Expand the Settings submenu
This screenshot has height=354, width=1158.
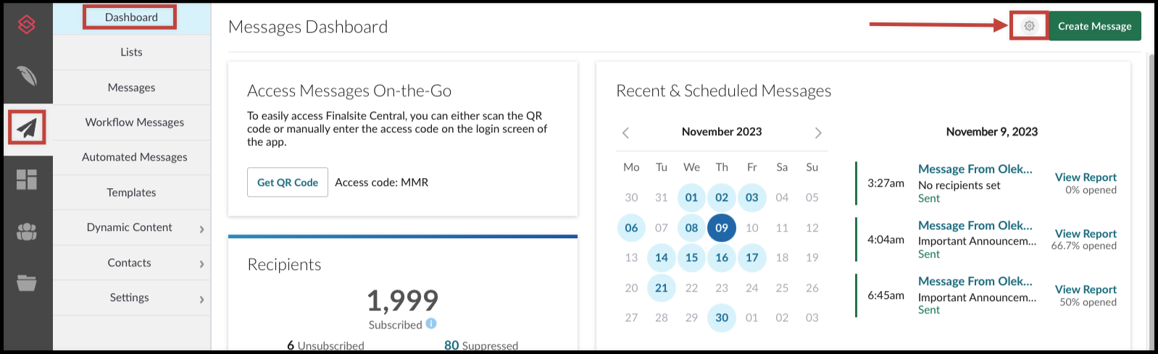(x=201, y=299)
